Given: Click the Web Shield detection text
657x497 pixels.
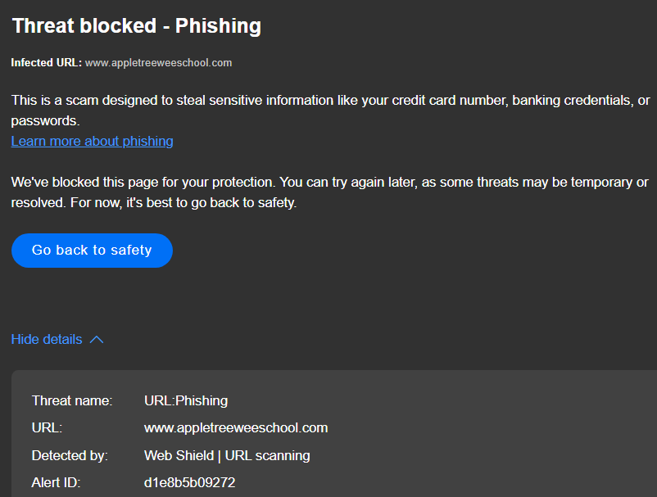Looking at the screenshot, I should (x=179, y=455).
